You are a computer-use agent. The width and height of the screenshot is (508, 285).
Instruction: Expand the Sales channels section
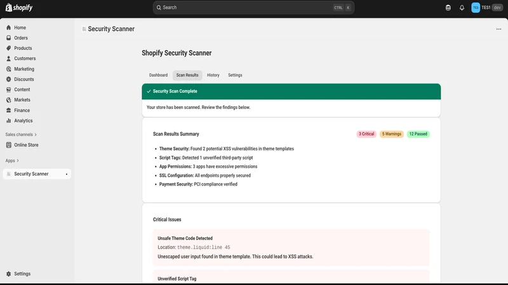tap(21, 134)
